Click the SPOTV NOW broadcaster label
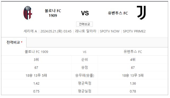The height and width of the screenshot is (98, 170). [110, 31]
